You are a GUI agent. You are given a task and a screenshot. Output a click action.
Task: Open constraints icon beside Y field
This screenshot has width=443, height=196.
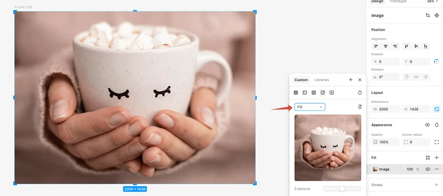(436, 61)
